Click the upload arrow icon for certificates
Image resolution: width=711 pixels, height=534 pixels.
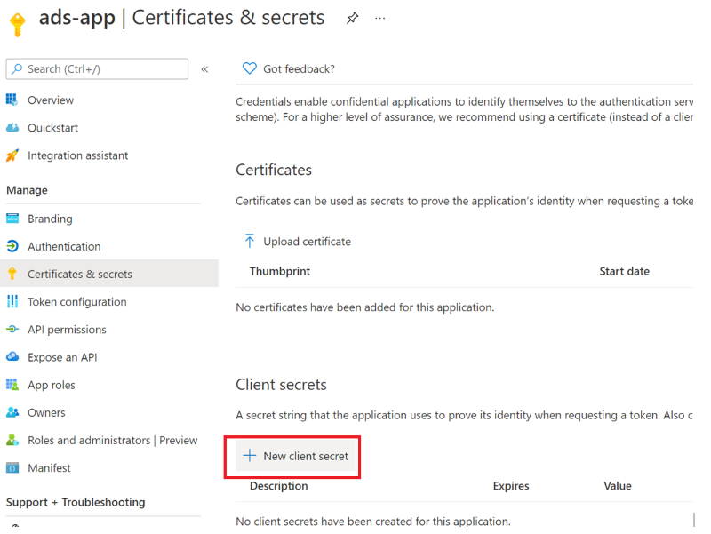pyautogui.click(x=250, y=241)
